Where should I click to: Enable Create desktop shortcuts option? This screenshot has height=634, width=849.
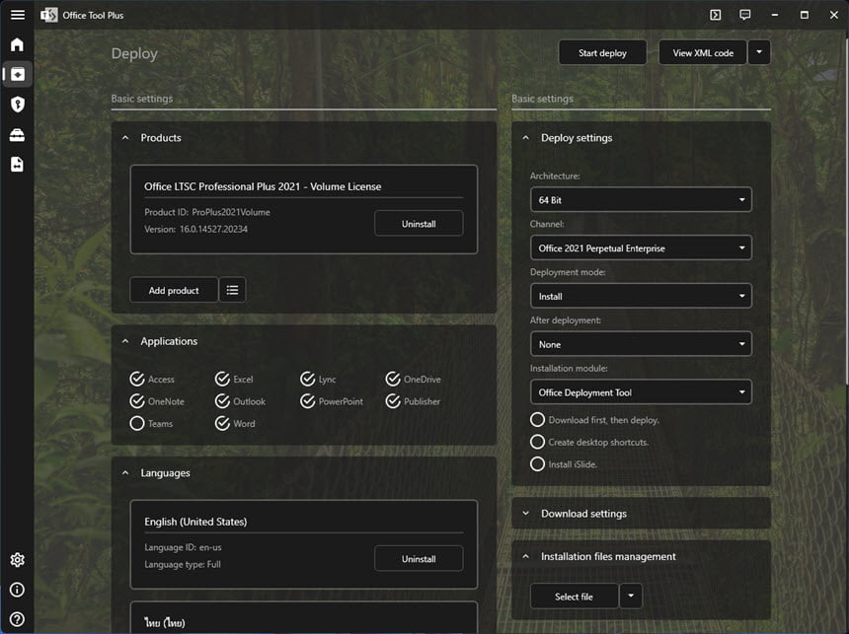(x=589, y=442)
